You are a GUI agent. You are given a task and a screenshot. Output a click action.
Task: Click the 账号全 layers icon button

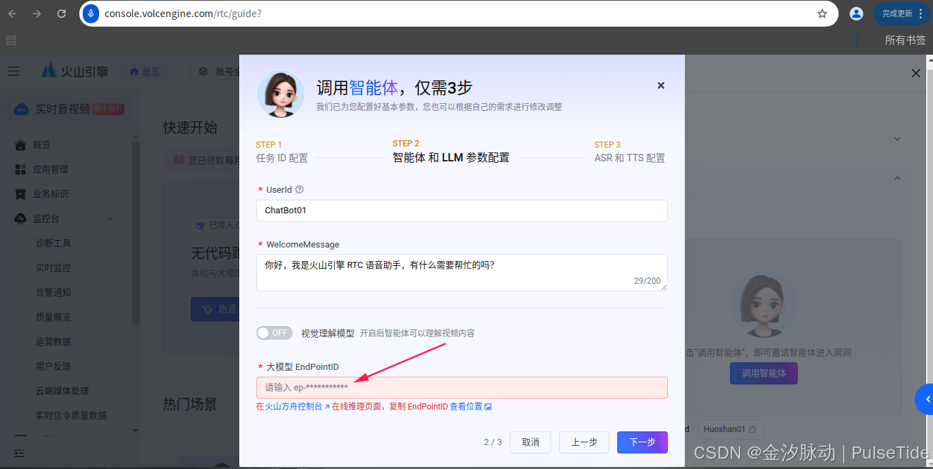215,71
